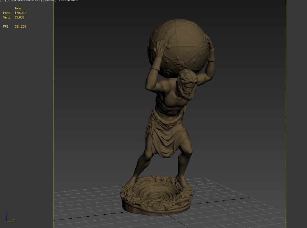
Task: Click the Verts count value 85,032
Action: coord(19,17)
